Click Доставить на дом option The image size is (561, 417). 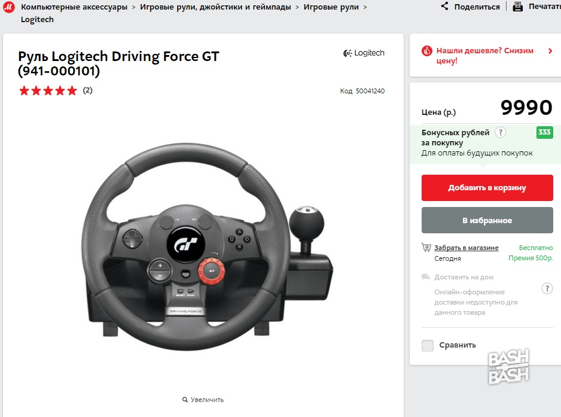(464, 277)
